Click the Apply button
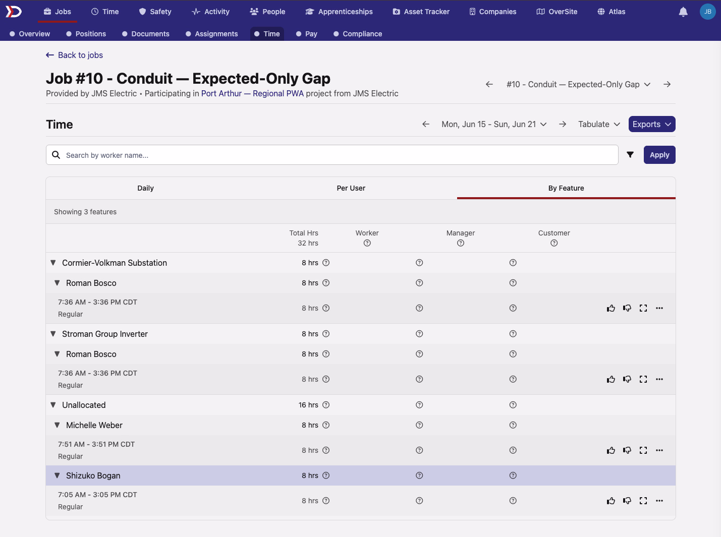Viewport: 721px width, 537px height. pos(659,155)
